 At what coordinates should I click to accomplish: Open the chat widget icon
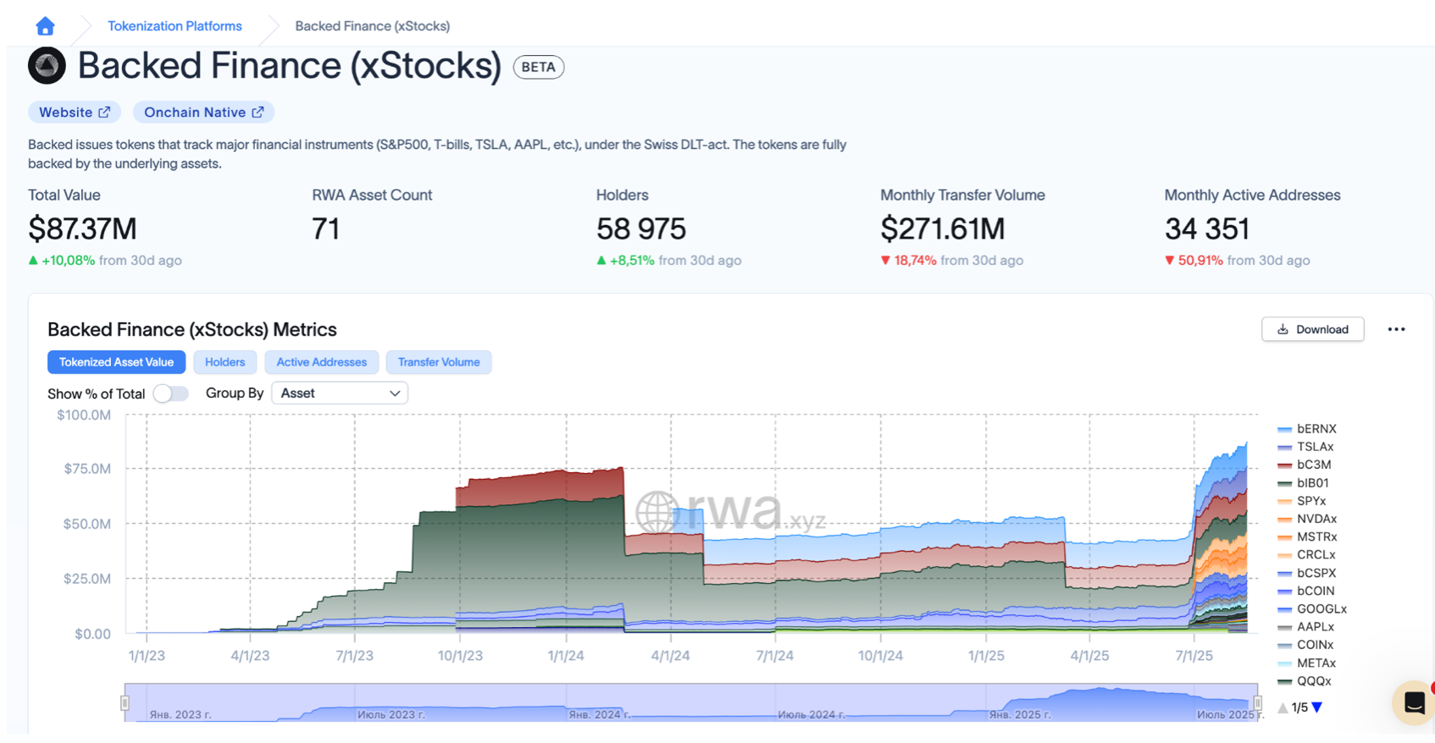click(x=1413, y=702)
